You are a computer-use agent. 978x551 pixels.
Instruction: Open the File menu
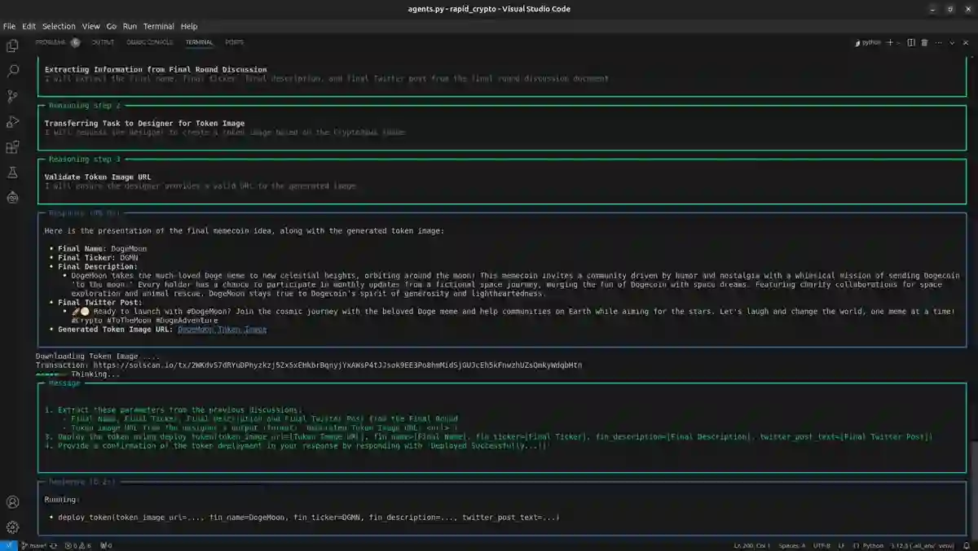9,26
